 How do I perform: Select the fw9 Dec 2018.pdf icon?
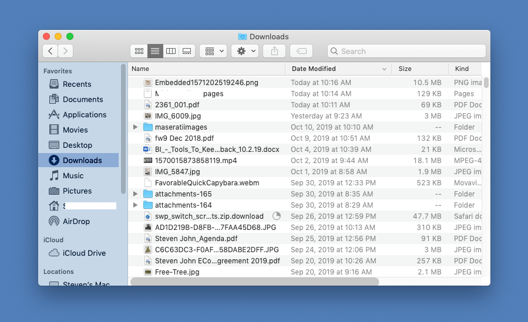[148, 138]
